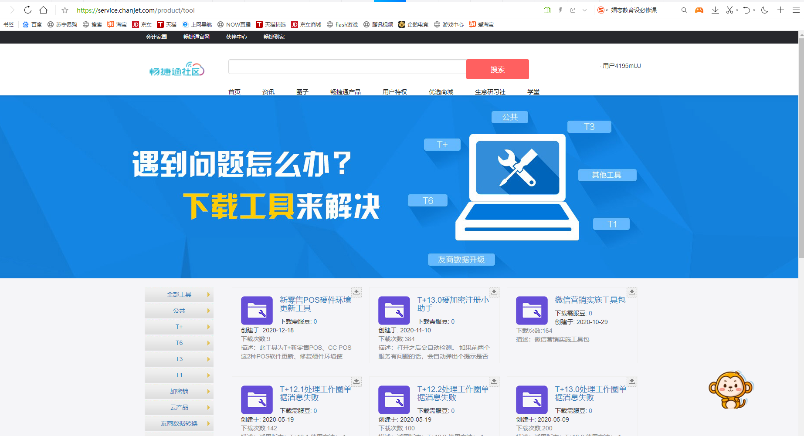
Task: Click the 公共 tag on banner
Action: pyautogui.click(x=510, y=117)
